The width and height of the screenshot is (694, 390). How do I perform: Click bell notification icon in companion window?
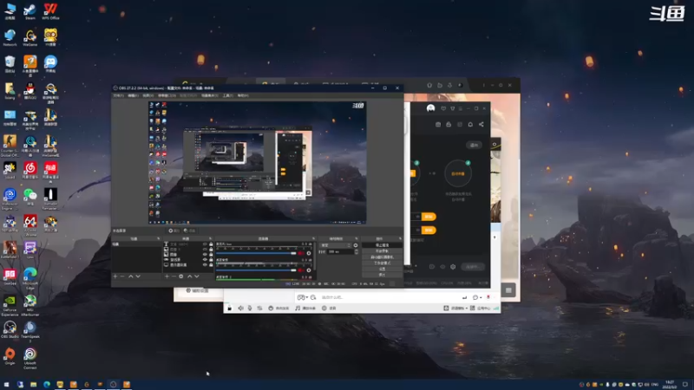click(x=470, y=124)
